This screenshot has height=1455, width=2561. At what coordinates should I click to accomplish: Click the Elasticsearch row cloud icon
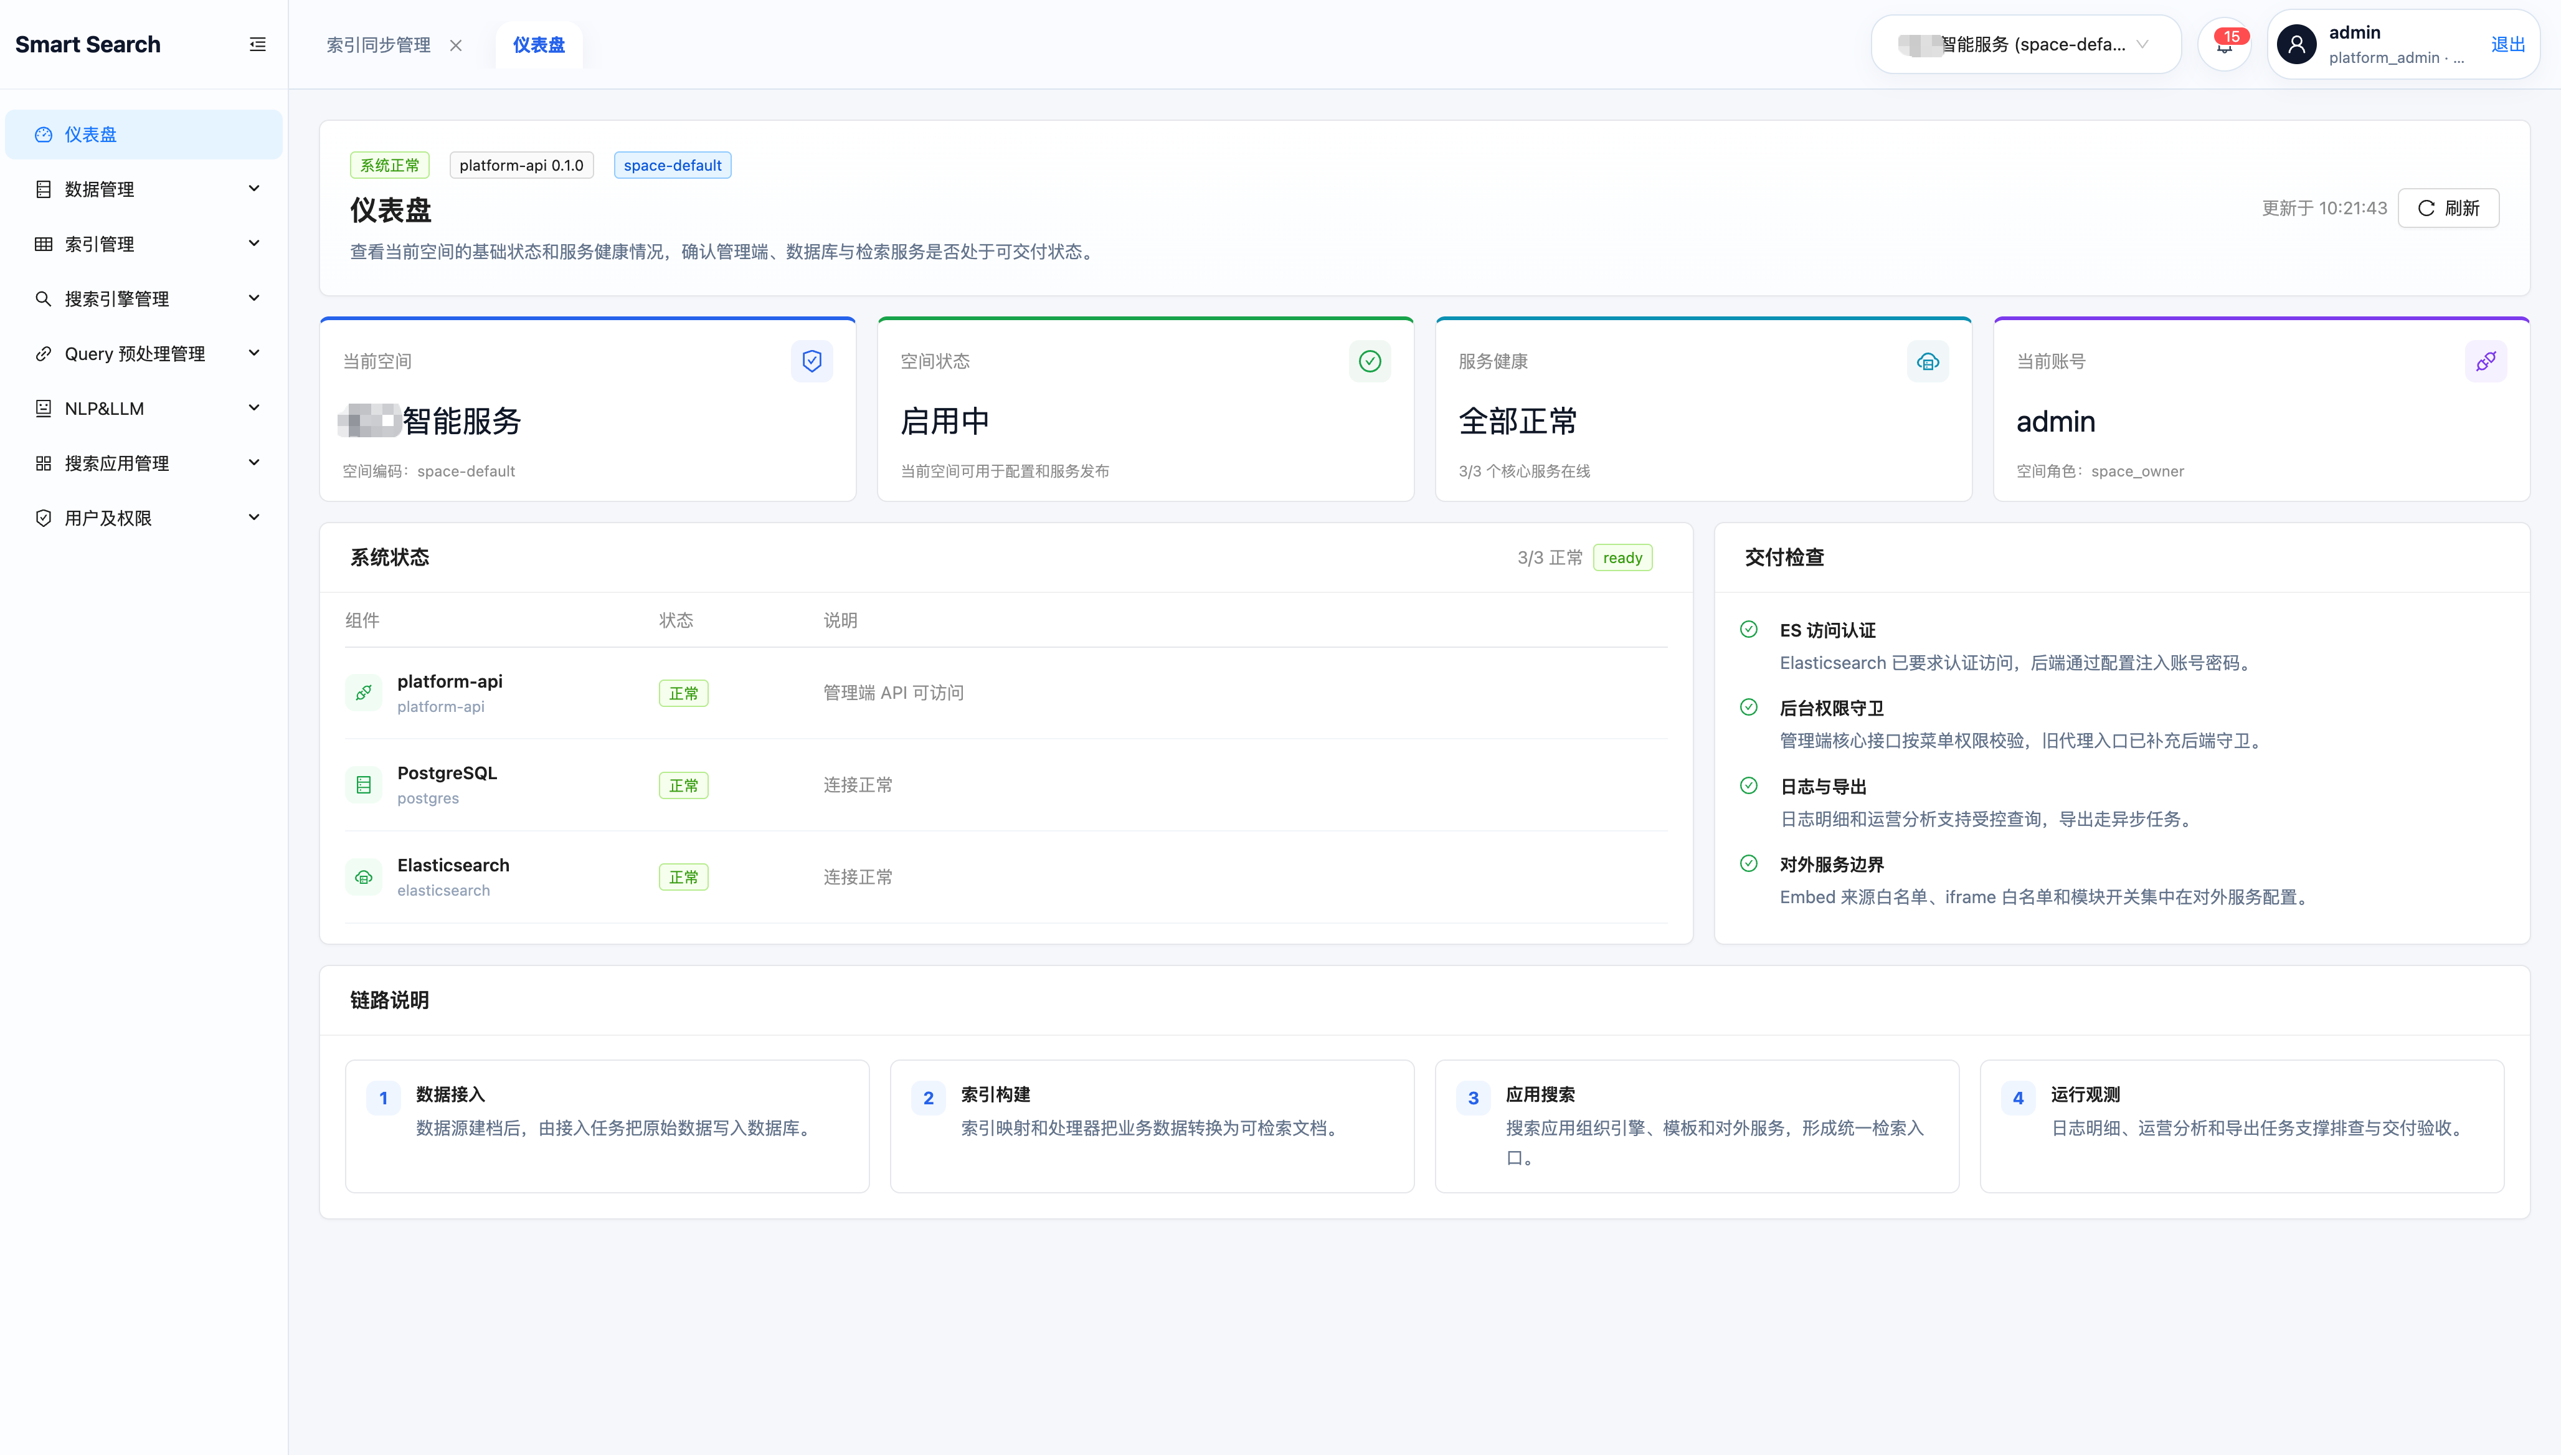[364, 876]
